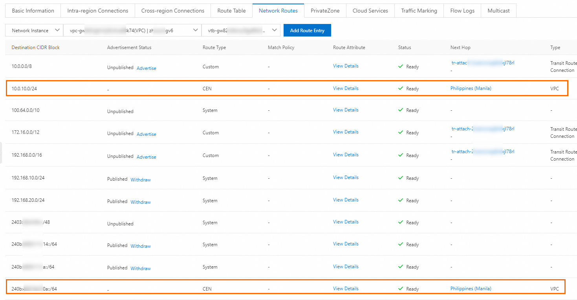Click the green Ready checkmark for 10.0.0.0/8
Image resolution: width=577 pixels, height=300 pixels.
coord(401,67)
